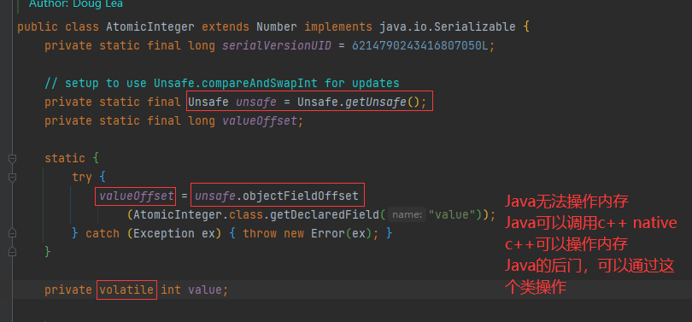Click the Number superclass after extends
The image size is (692, 322).
tap(277, 27)
